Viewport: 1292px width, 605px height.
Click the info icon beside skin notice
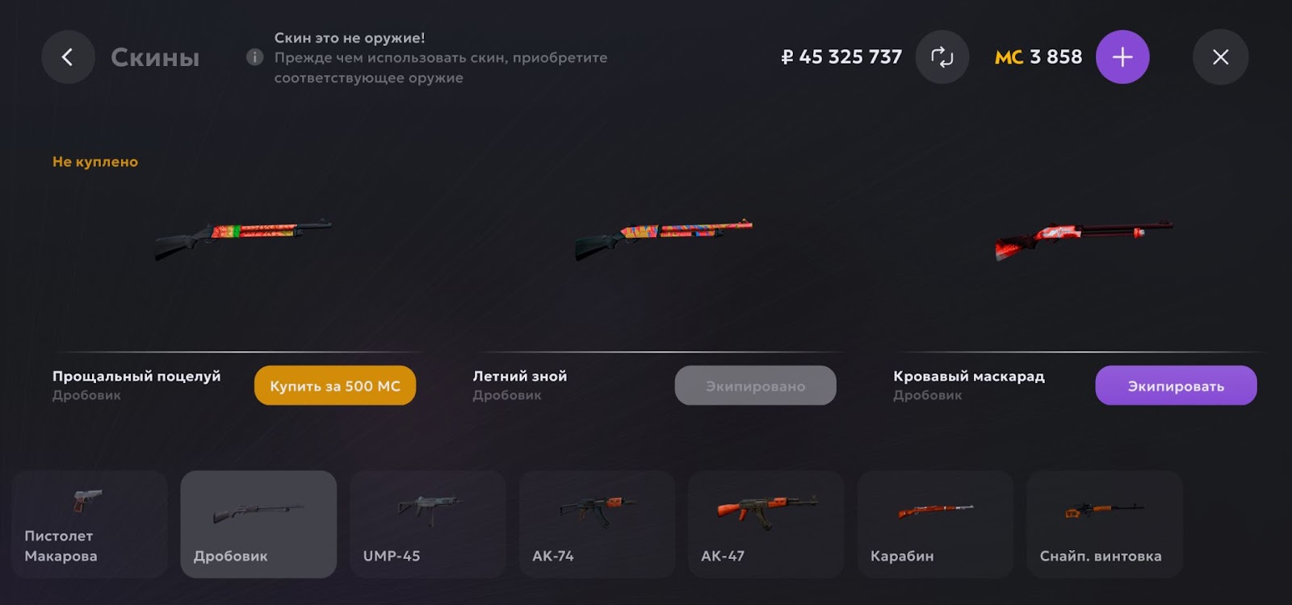(254, 57)
